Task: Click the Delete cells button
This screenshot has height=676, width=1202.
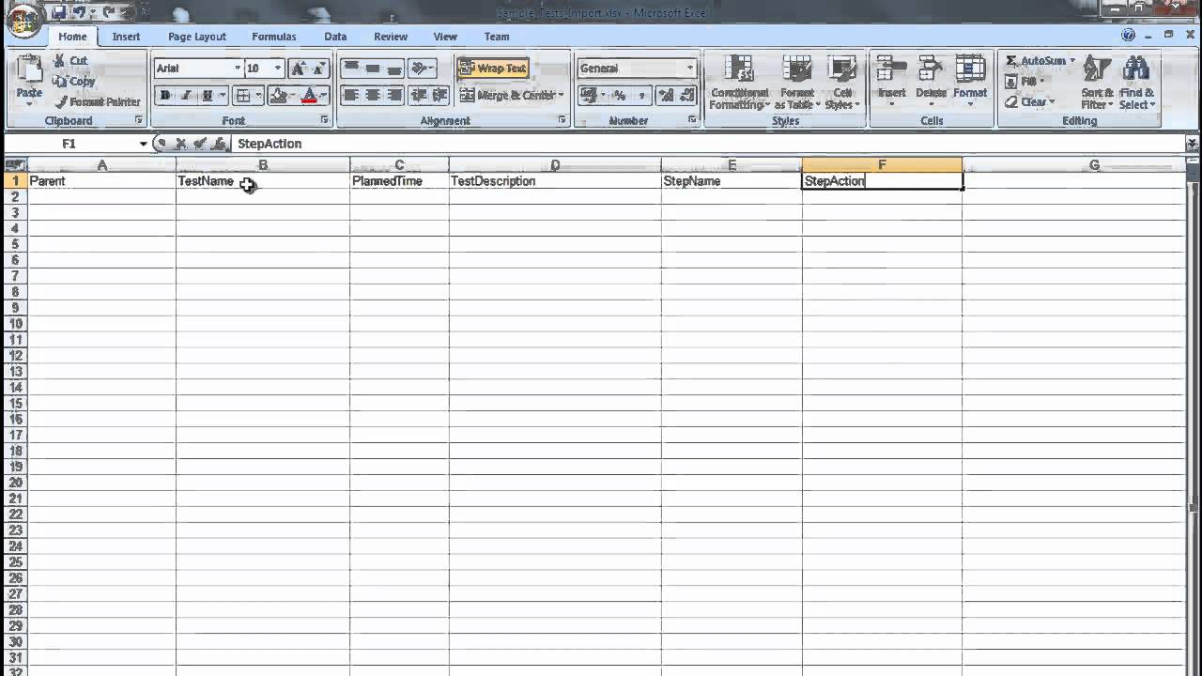Action: point(931,82)
